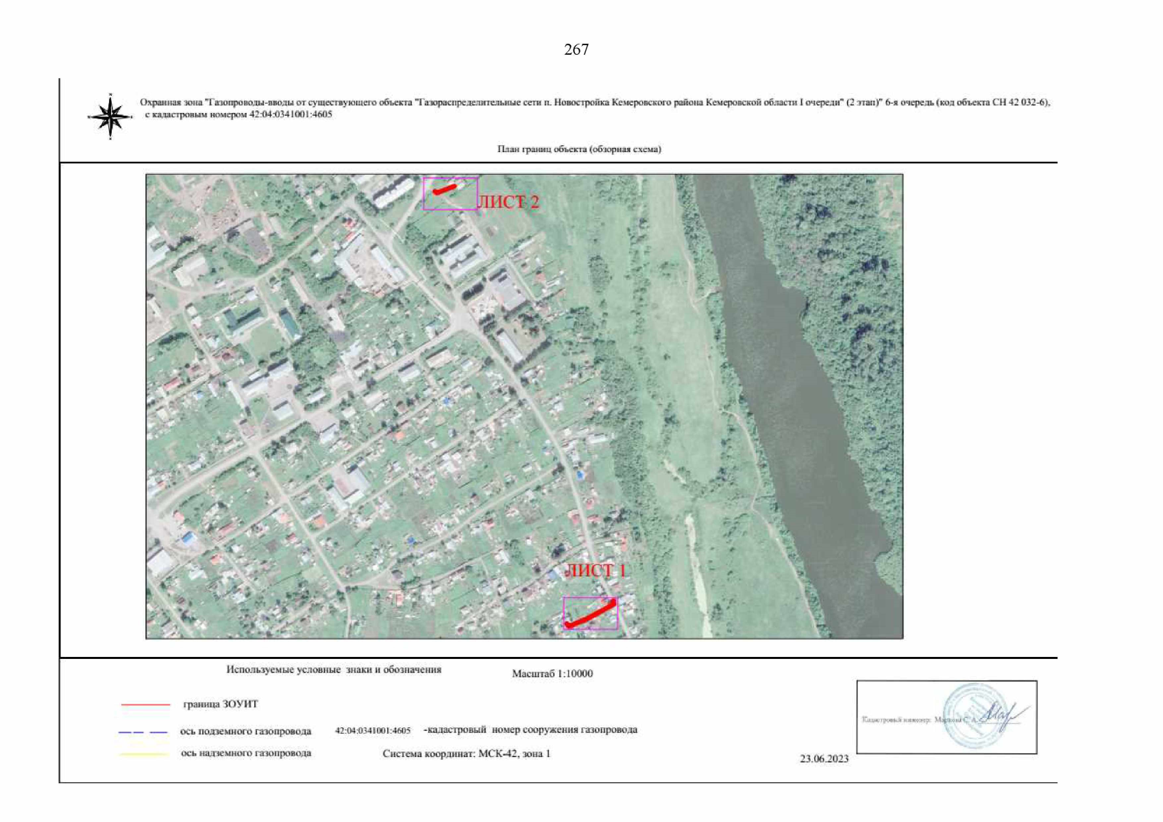Viewport: 1163px width, 822px height.
Task: Click the red line legend sample
Action: pyautogui.click(x=145, y=704)
